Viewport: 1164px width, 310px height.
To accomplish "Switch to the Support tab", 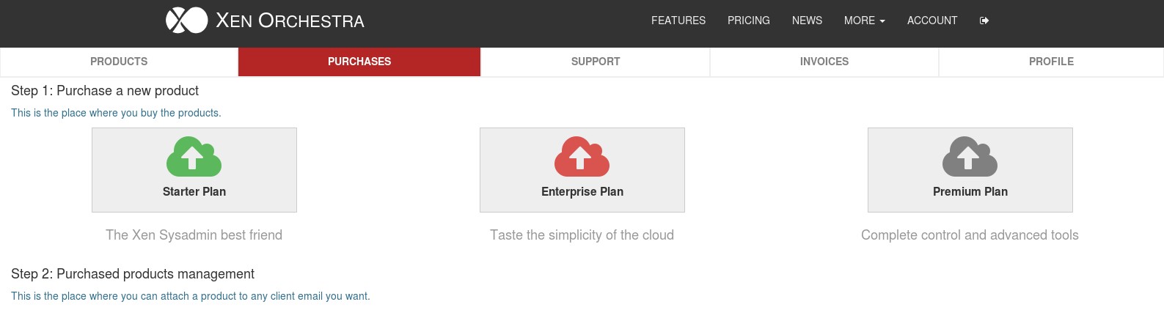I will [596, 62].
